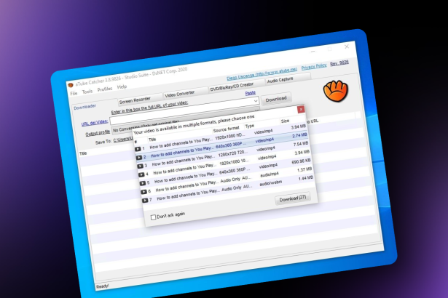448x298 pixels.
Task: Click the 7.54 MB size cell
Action: pyautogui.click(x=301, y=144)
